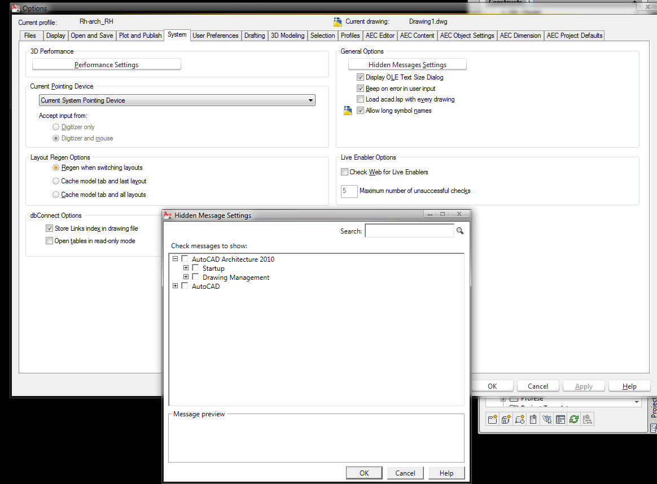Click the Performance Settings button
The width and height of the screenshot is (657, 484).
pos(107,64)
